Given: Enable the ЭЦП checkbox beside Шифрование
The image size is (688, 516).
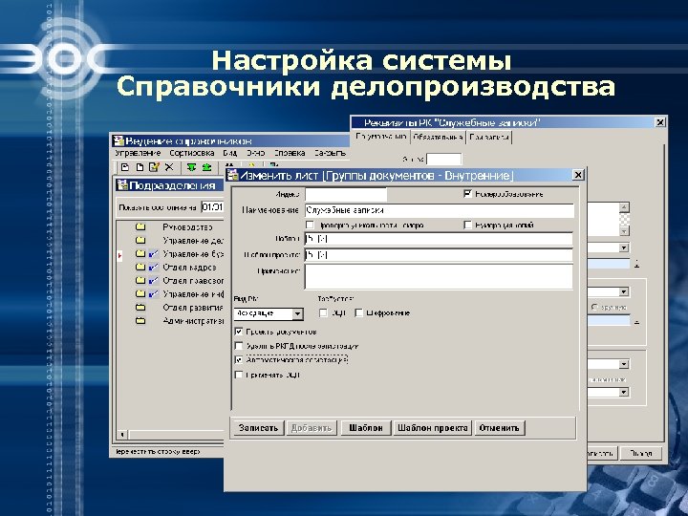Looking at the screenshot, I should click(323, 312).
